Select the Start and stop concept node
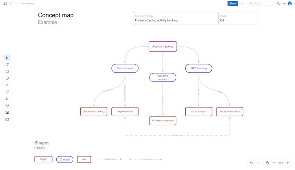The width and height of the screenshot is (295, 170). click(x=125, y=68)
